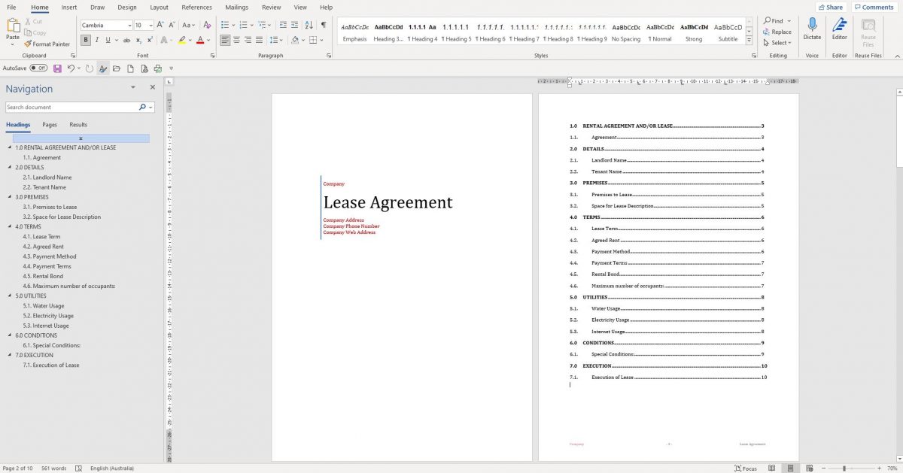Screen dimensions: 903x473
Task: Open the Cambria font name dropdown
Action: [x=128, y=23]
